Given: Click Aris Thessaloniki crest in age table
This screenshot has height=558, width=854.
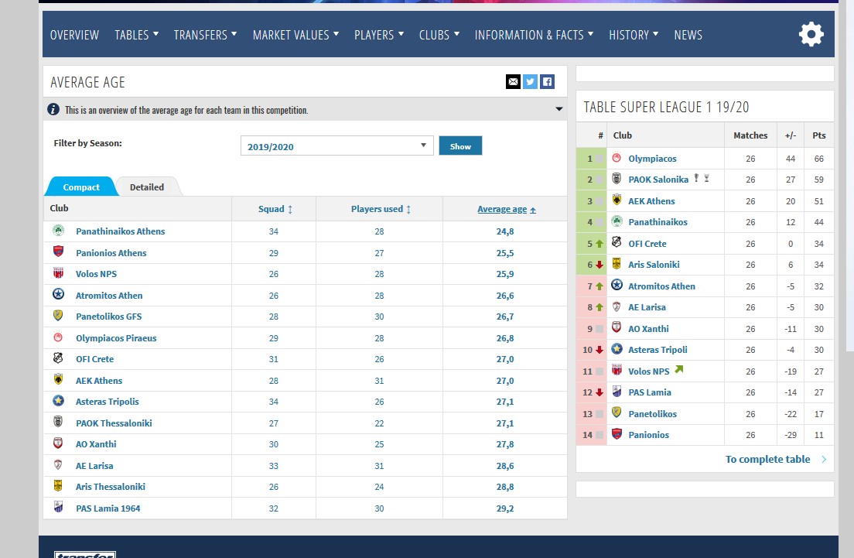Looking at the screenshot, I should 58,486.
